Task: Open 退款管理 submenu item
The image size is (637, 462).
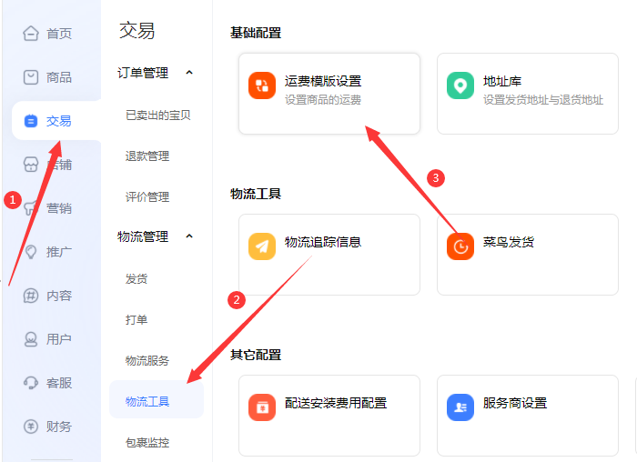Action: click(147, 156)
